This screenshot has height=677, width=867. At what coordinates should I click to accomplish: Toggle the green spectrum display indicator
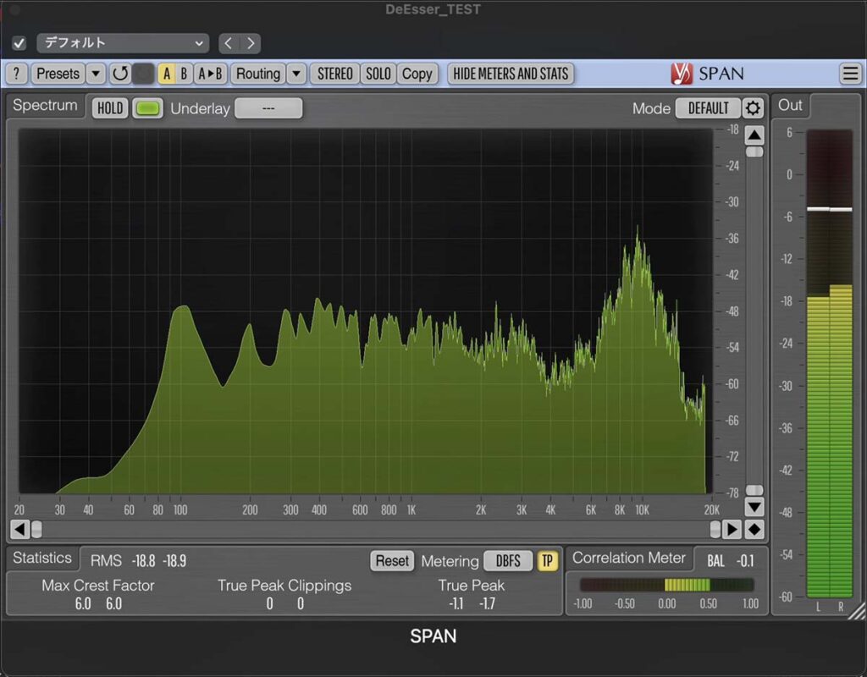(147, 108)
